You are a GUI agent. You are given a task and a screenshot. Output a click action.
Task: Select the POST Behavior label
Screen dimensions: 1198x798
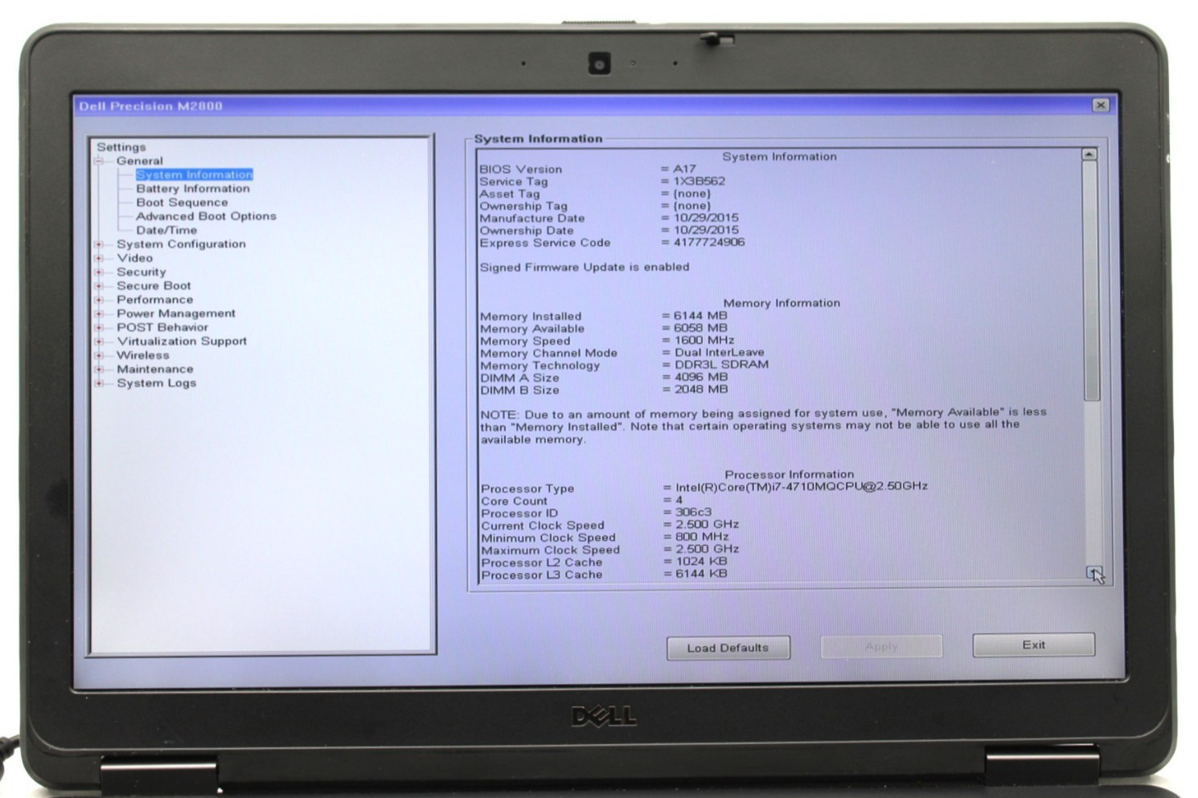(x=162, y=327)
